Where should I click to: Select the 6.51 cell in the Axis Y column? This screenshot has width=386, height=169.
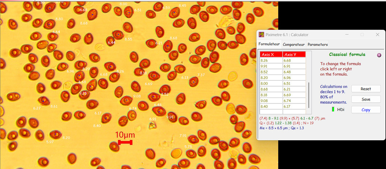pos(294,83)
